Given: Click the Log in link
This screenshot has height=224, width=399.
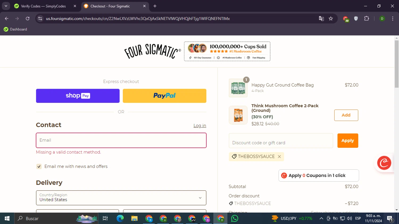Looking at the screenshot, I should click(x=200, y=126).
